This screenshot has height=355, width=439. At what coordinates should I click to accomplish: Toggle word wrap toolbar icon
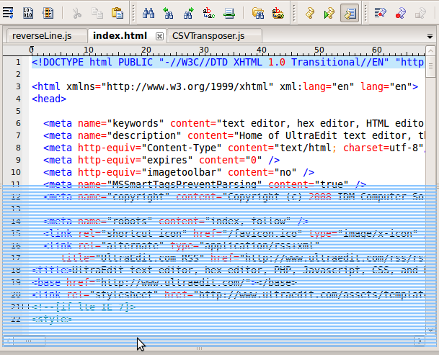[8, 13]
